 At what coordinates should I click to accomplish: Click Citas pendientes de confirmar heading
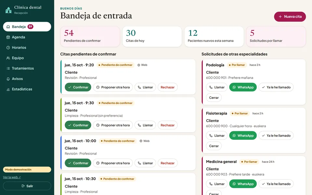click(x=88, y=54)
